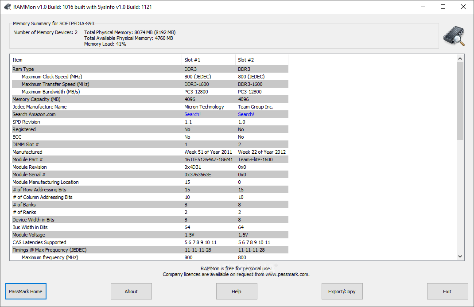Select the SPD Revision row label
Viewport: 474px width, 307px height.
(26, 122)
